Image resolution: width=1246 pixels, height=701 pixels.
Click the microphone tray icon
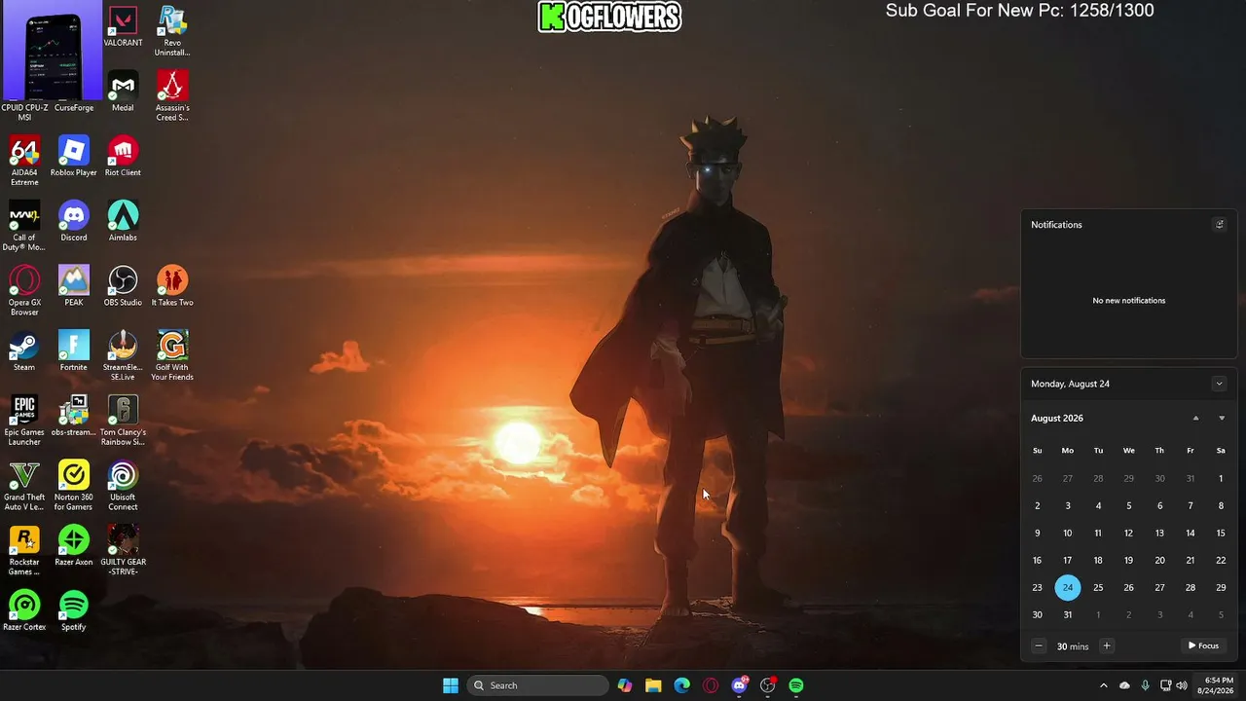tap(1145, 685)
